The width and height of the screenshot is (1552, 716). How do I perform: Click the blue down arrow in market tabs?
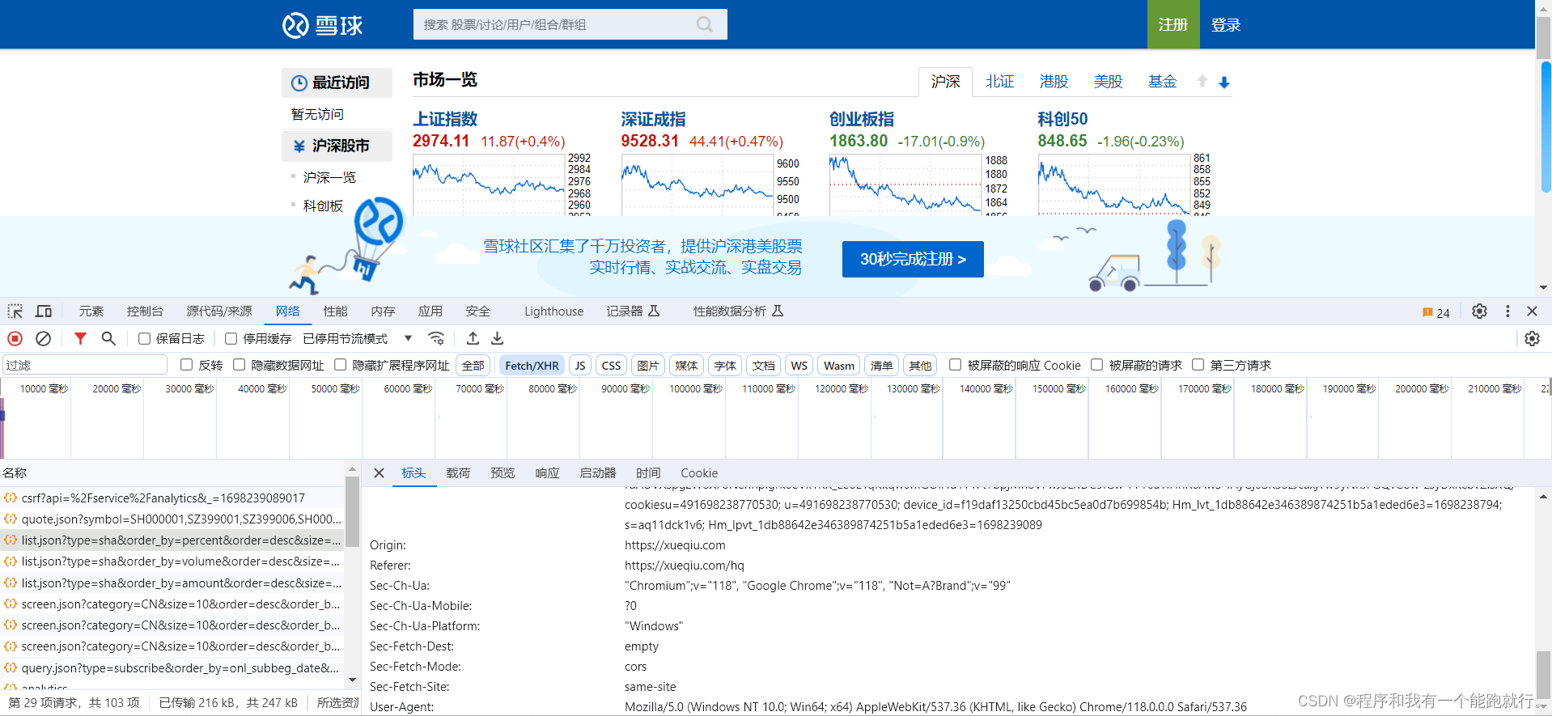click(x=1224, y=82)
